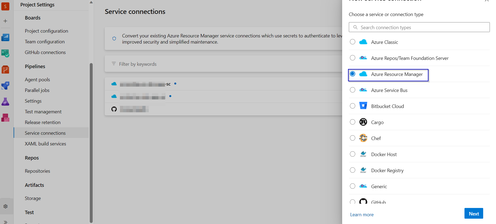
Task: Open XAML build services page
Action: coord(45,144)
